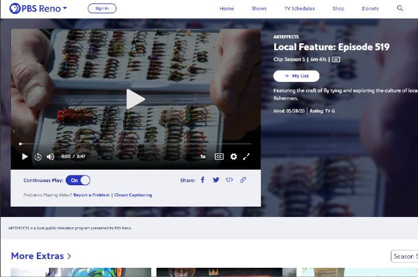Image resolution: width=418 pixels, height=277 pixels.
Task: Click the 'Clip: Season 5' text
Action: point(289,59)
